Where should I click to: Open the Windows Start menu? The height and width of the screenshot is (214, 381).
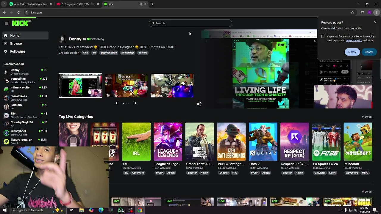4,210
